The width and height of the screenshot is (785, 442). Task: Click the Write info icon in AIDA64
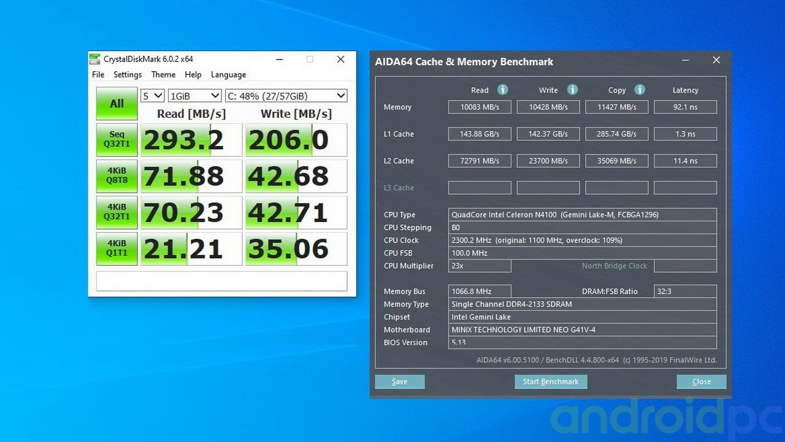coord(572,90)
